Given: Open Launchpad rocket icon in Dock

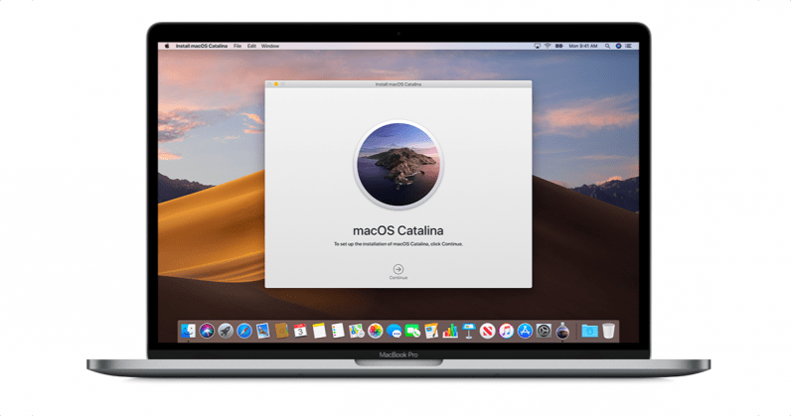Looking at the screenshot, I should tap(226, 331).
